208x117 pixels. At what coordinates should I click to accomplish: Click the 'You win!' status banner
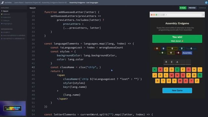click(x=177, y=39)
